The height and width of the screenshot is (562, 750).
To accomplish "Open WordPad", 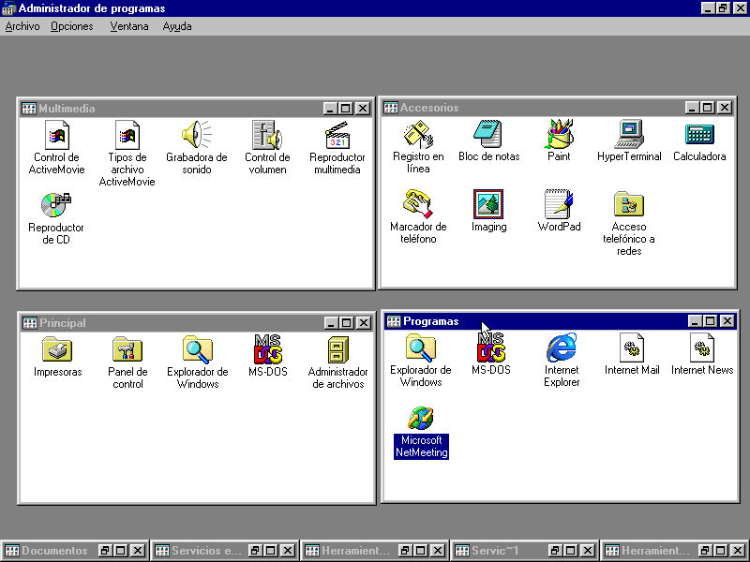I will pyautogui.click(x=559, y=204).
